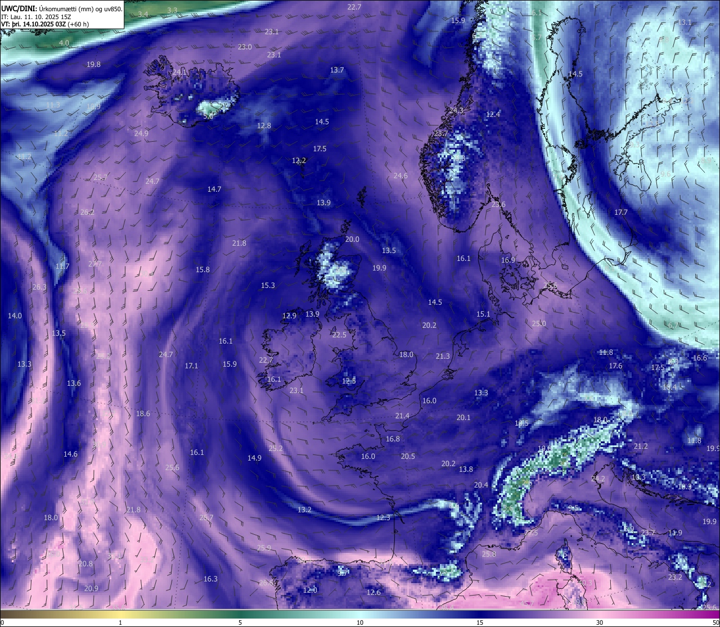Click the legend tick label '30'
Screen dimensions: 720x627
[600, 623]
